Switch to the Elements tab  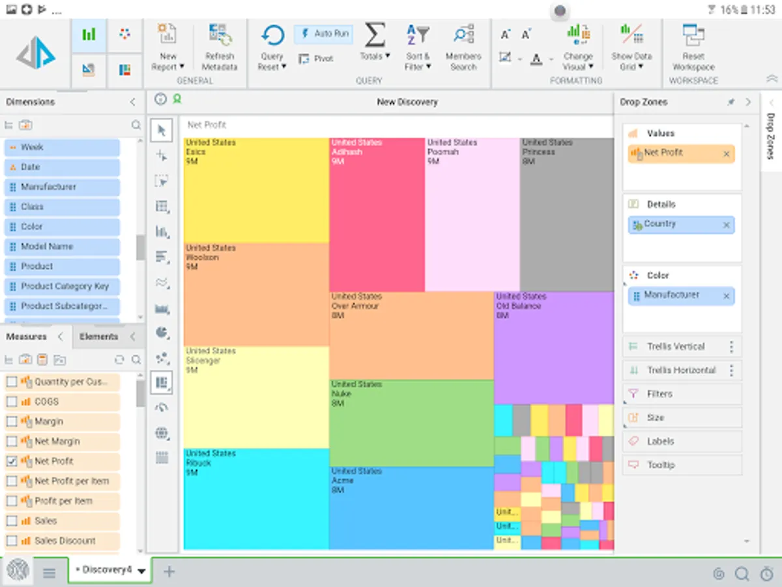98,337
